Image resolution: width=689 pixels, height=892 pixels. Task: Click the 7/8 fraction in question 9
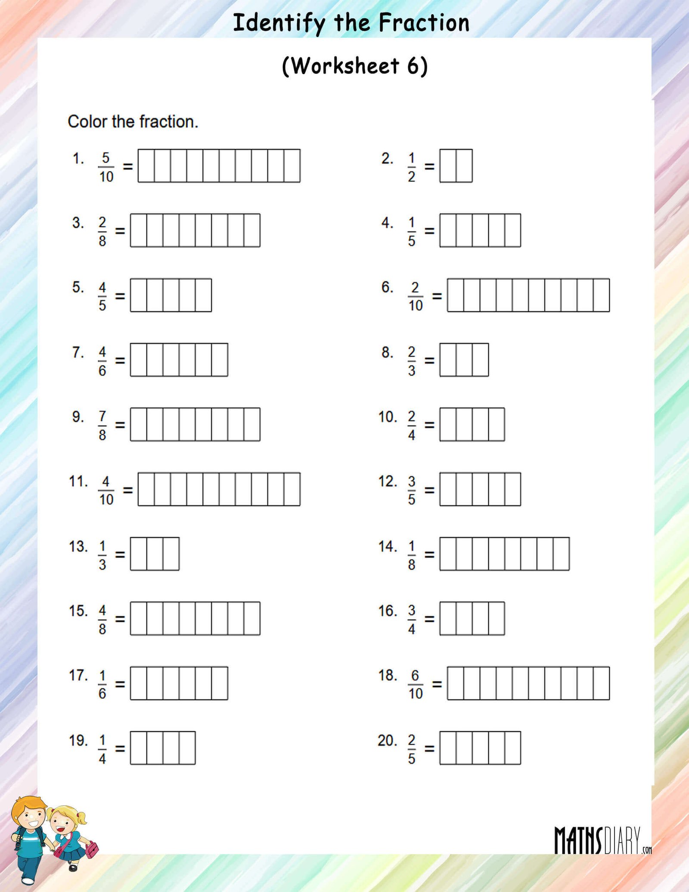pyautogui.click(x=102, y=425)
